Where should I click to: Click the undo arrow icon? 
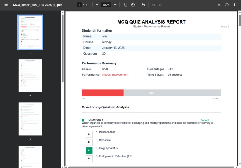[x=154, y=5]
